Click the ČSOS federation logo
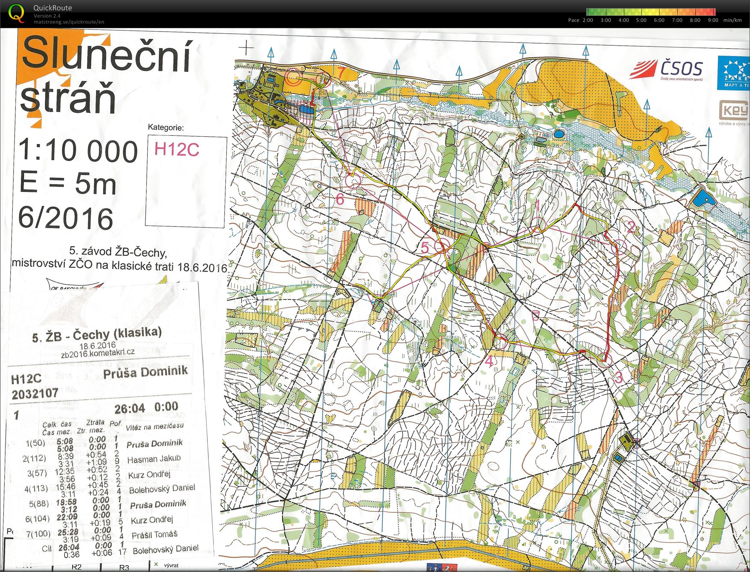The width and height of the screenshot is (750, 572). (666, 70)
